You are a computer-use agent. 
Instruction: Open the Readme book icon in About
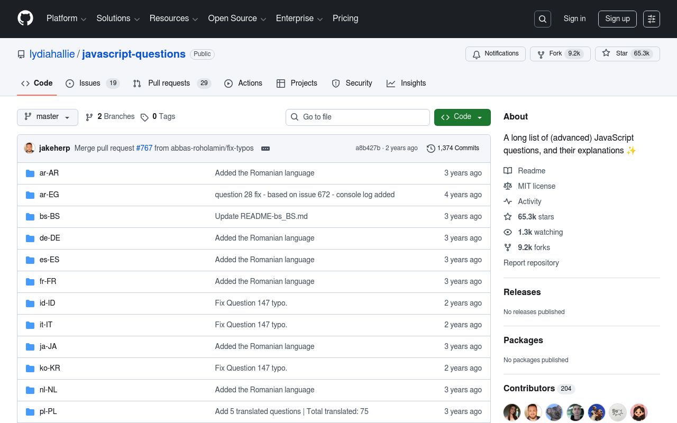click(508, 171)
